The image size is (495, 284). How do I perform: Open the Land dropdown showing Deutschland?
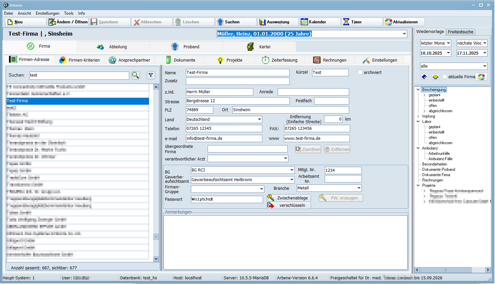(x=259, y=120)
